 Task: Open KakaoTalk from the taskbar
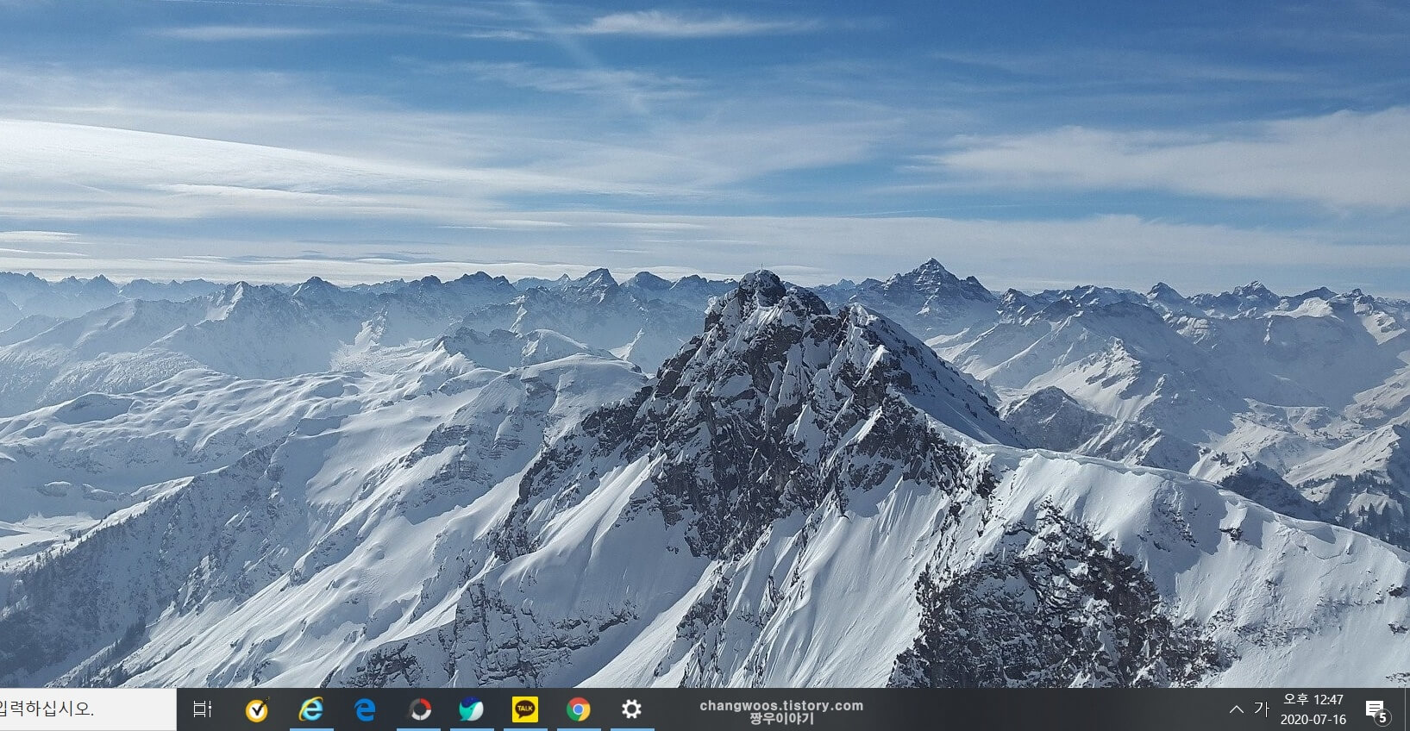coord(525,709)
